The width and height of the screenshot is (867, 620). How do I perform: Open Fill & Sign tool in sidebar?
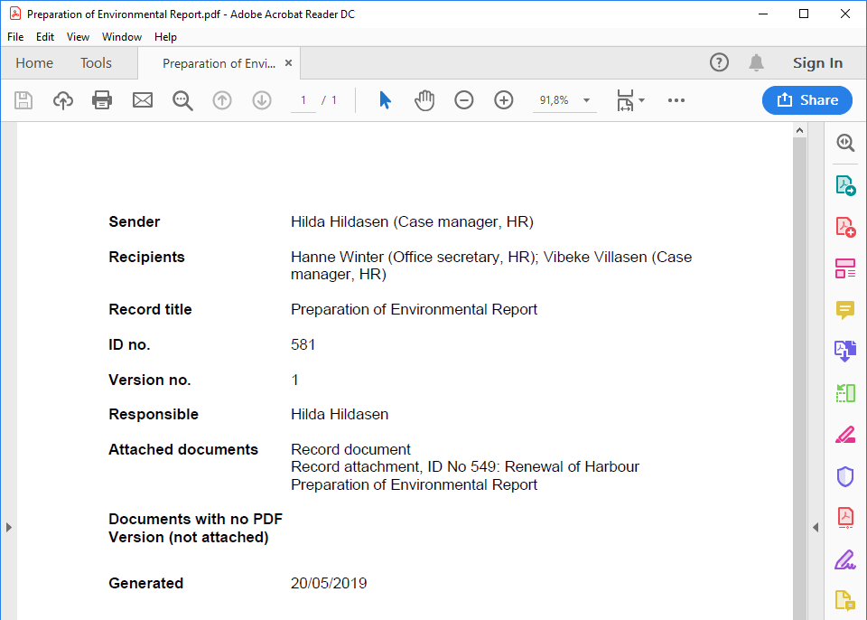[x=844, y=559]
